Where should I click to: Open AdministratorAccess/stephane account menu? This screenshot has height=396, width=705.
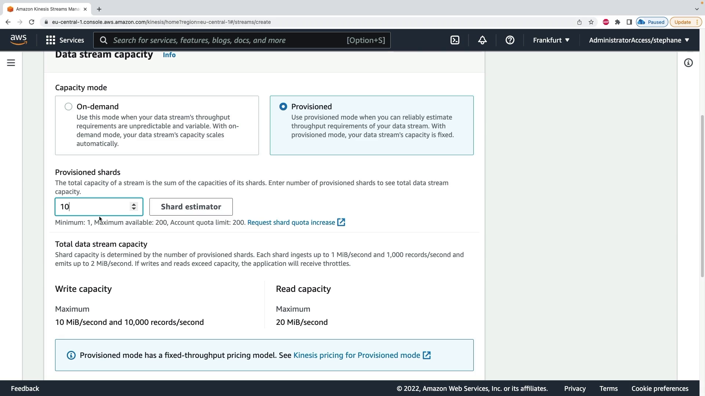[x=639, y=40]
